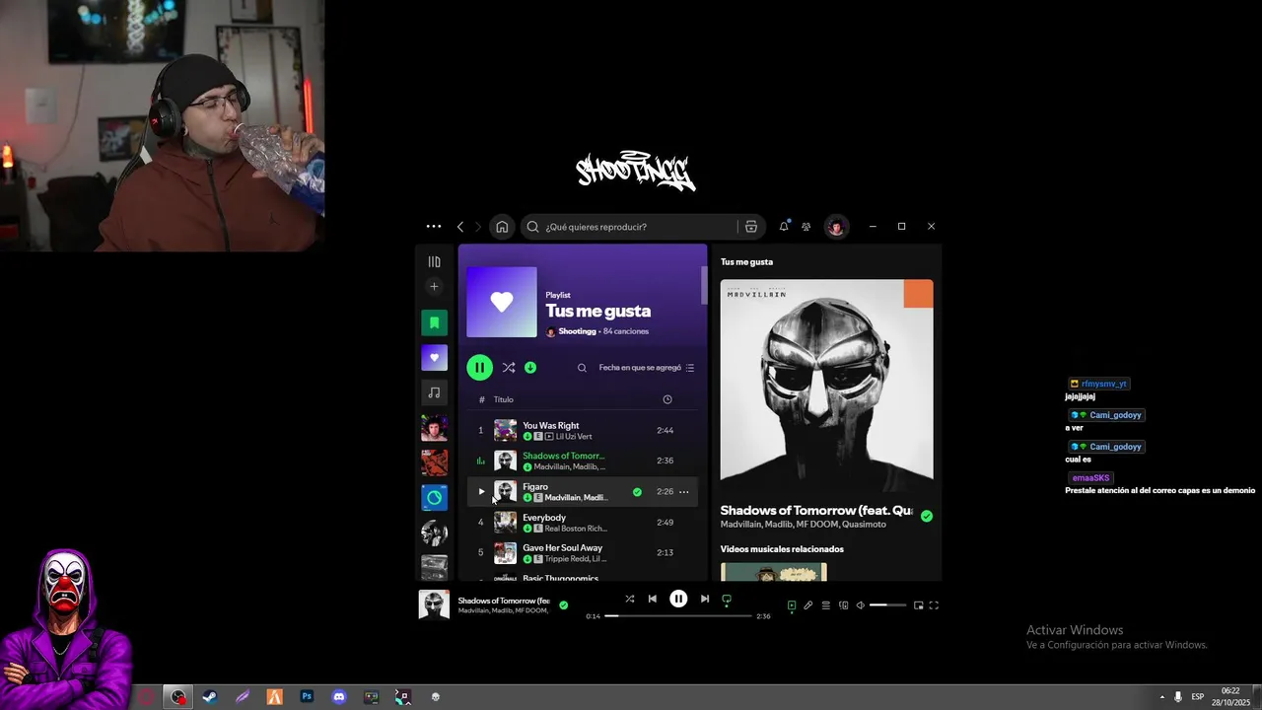
Task: Open the Lil Uzi Vert artist link
Action: point(574,436)
